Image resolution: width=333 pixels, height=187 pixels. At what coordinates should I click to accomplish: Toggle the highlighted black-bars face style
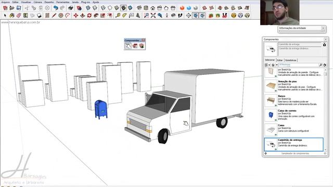[123, 8]
